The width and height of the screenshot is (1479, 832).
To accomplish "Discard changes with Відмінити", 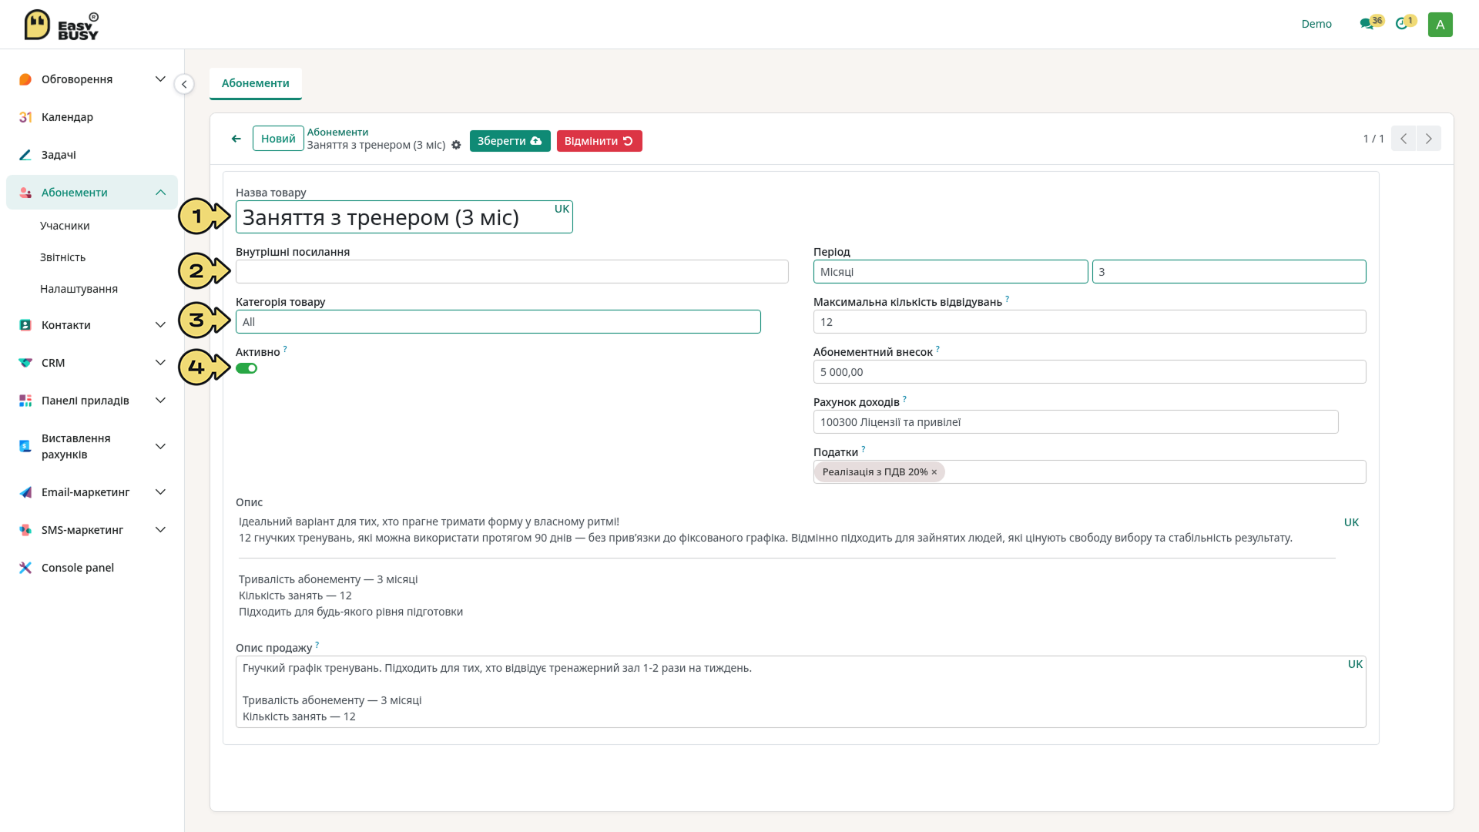I will pyautogui.click(x=599, y=141).
